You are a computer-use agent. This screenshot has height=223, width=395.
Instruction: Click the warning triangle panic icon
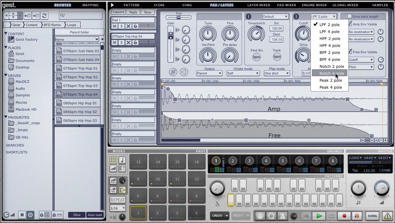[387, 216]
